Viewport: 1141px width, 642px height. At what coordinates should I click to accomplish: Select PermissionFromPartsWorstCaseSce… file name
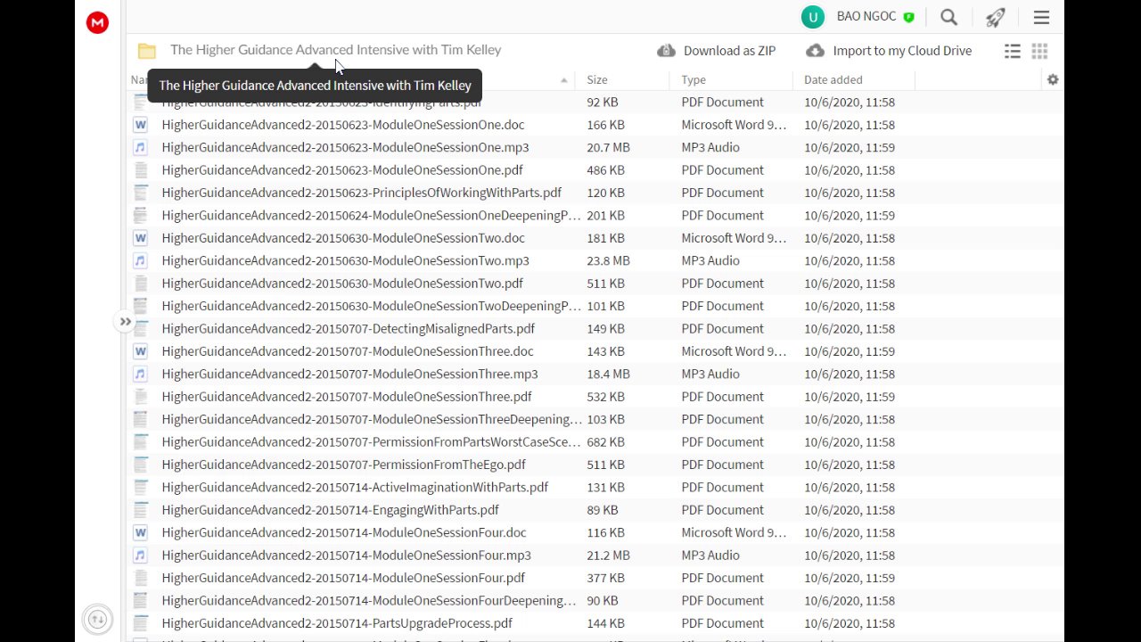[371, 442]
